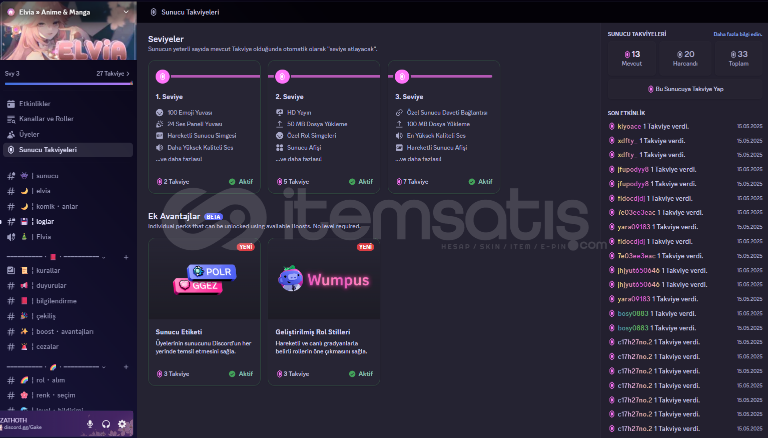Screen dimensions: 768x438
Task: Open the 27 Takviye boost progress link
Action: point(113,74)
